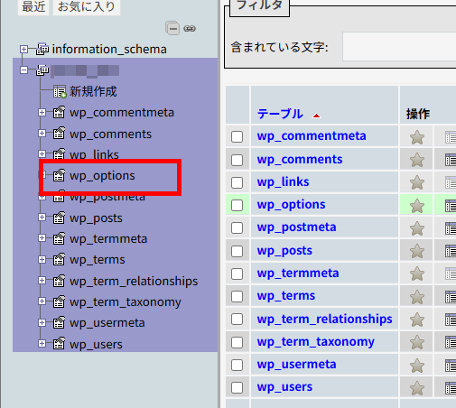
Task: Click the collapse-all icon in navigation panel
Action: (x=172, y=29)
